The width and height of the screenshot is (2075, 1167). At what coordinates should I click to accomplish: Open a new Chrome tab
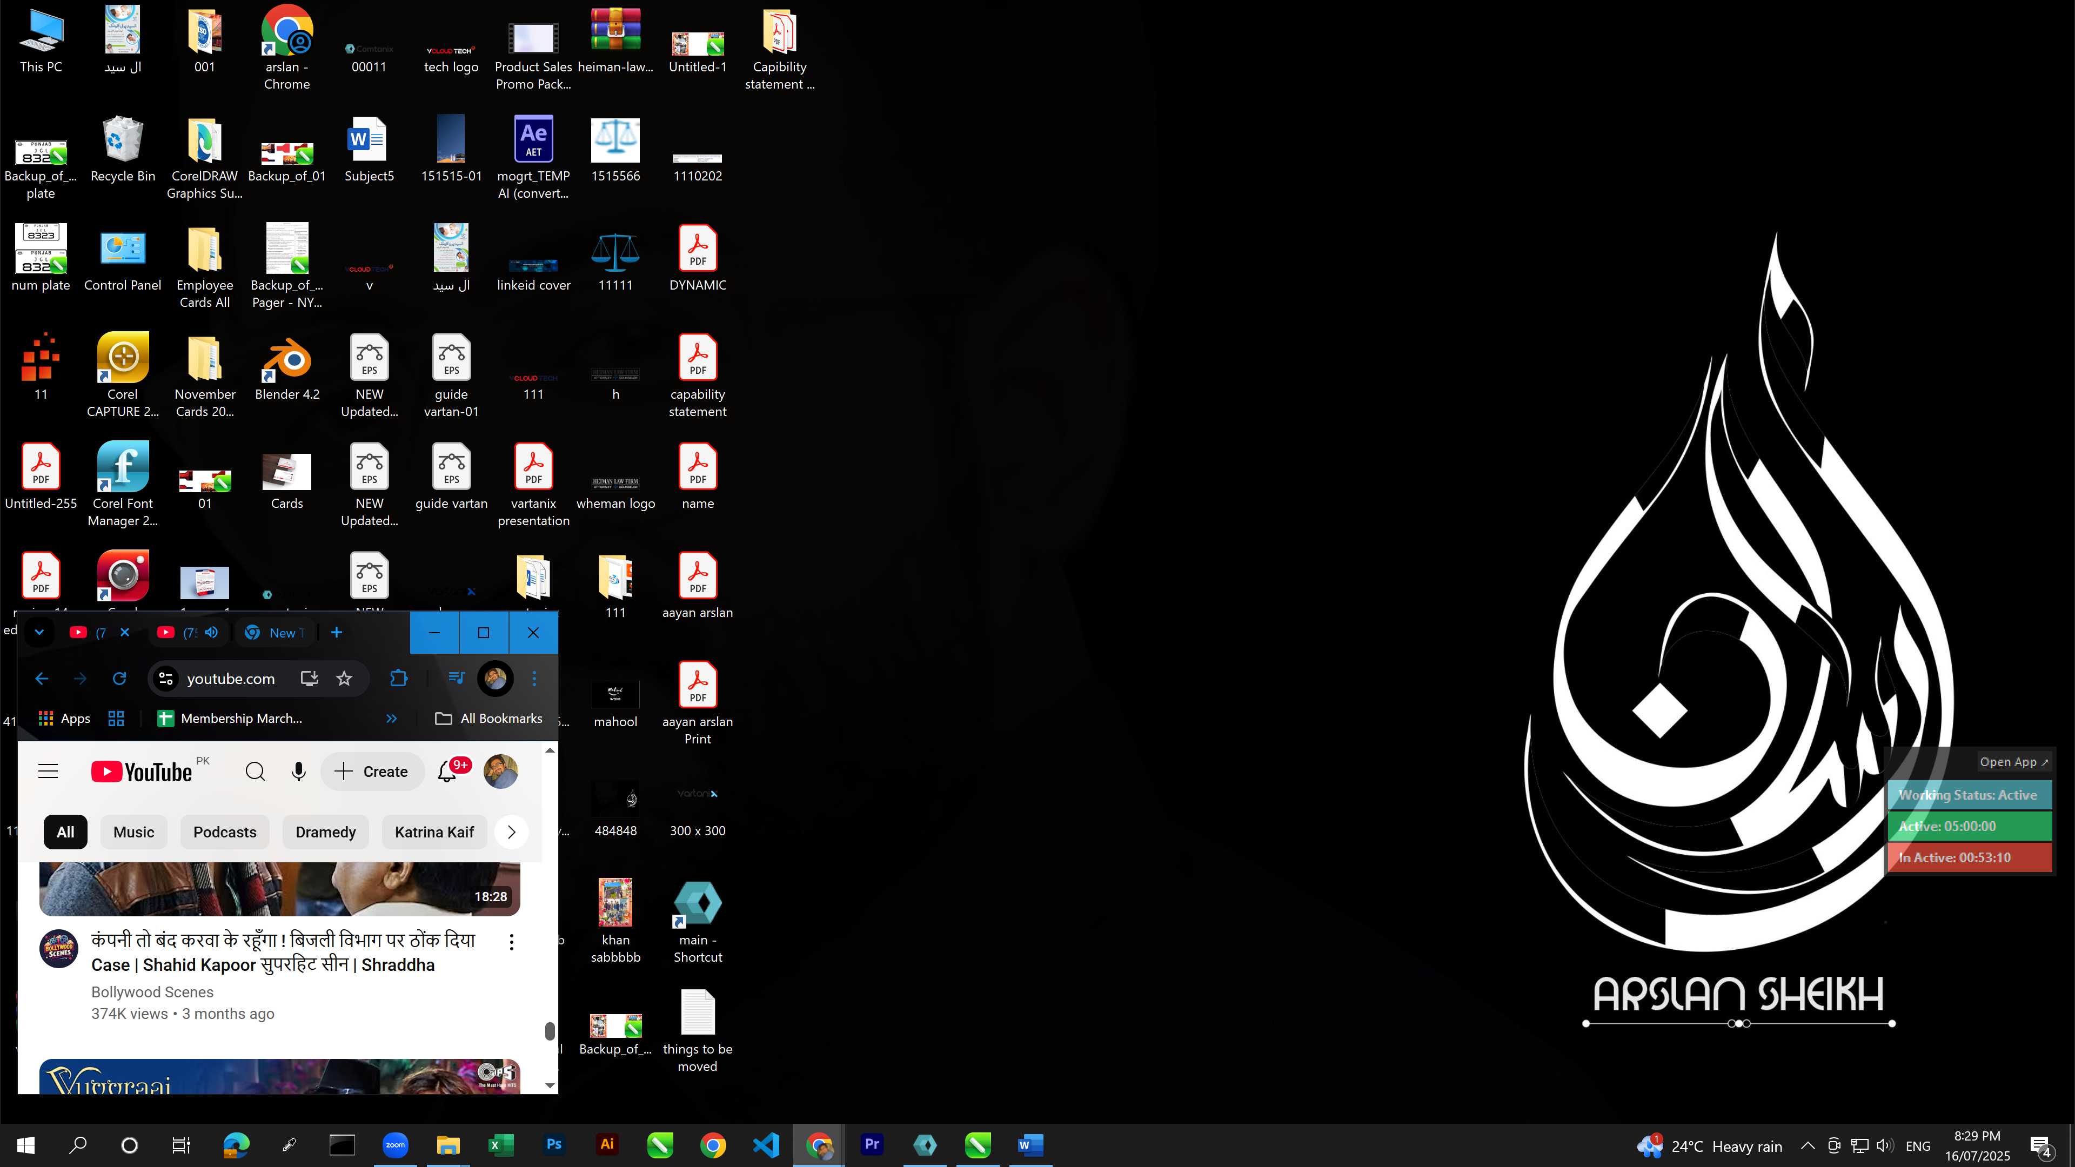(x=337, y=632)
